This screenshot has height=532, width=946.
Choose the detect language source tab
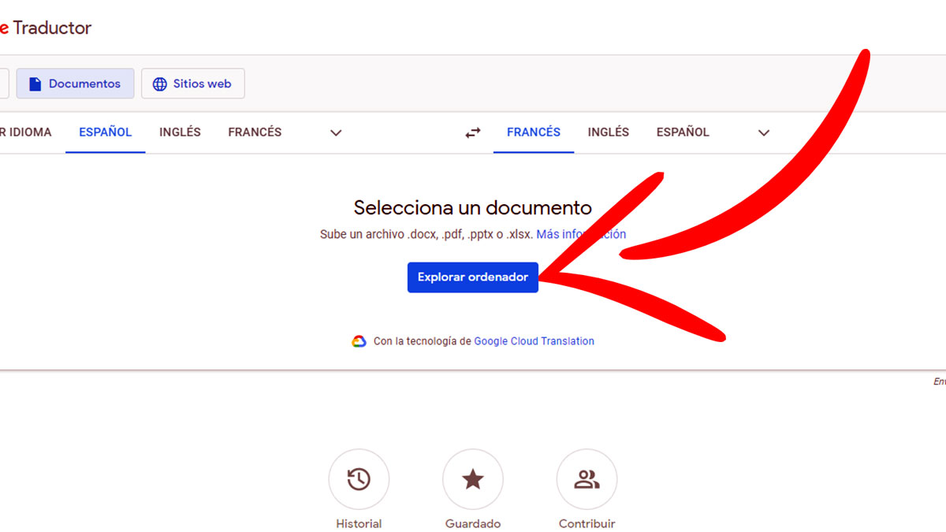[25, 132]
